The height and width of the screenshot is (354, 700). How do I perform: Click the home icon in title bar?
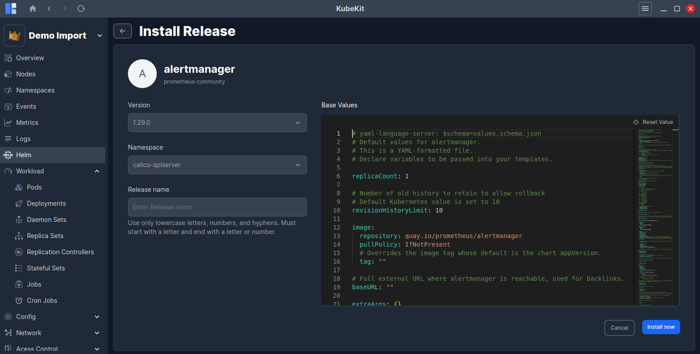tap(33, 9)
